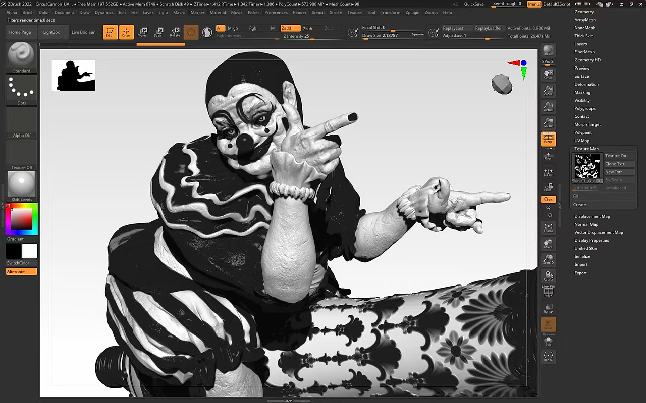
Task: Toggle Perspective distortion (Persp)
Action: (548, 139)
